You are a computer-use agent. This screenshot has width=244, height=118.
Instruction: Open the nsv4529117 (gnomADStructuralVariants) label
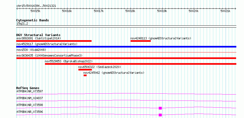click(x=47, y=44)
